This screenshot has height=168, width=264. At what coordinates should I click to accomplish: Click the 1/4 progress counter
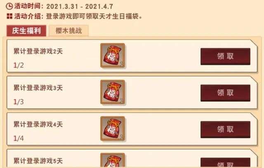point(19,138)
